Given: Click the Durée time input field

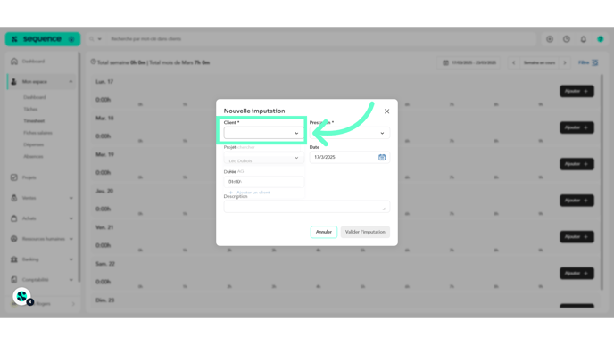Looking at the screenshot, I should pyautogui.click(x=263, y=182).
